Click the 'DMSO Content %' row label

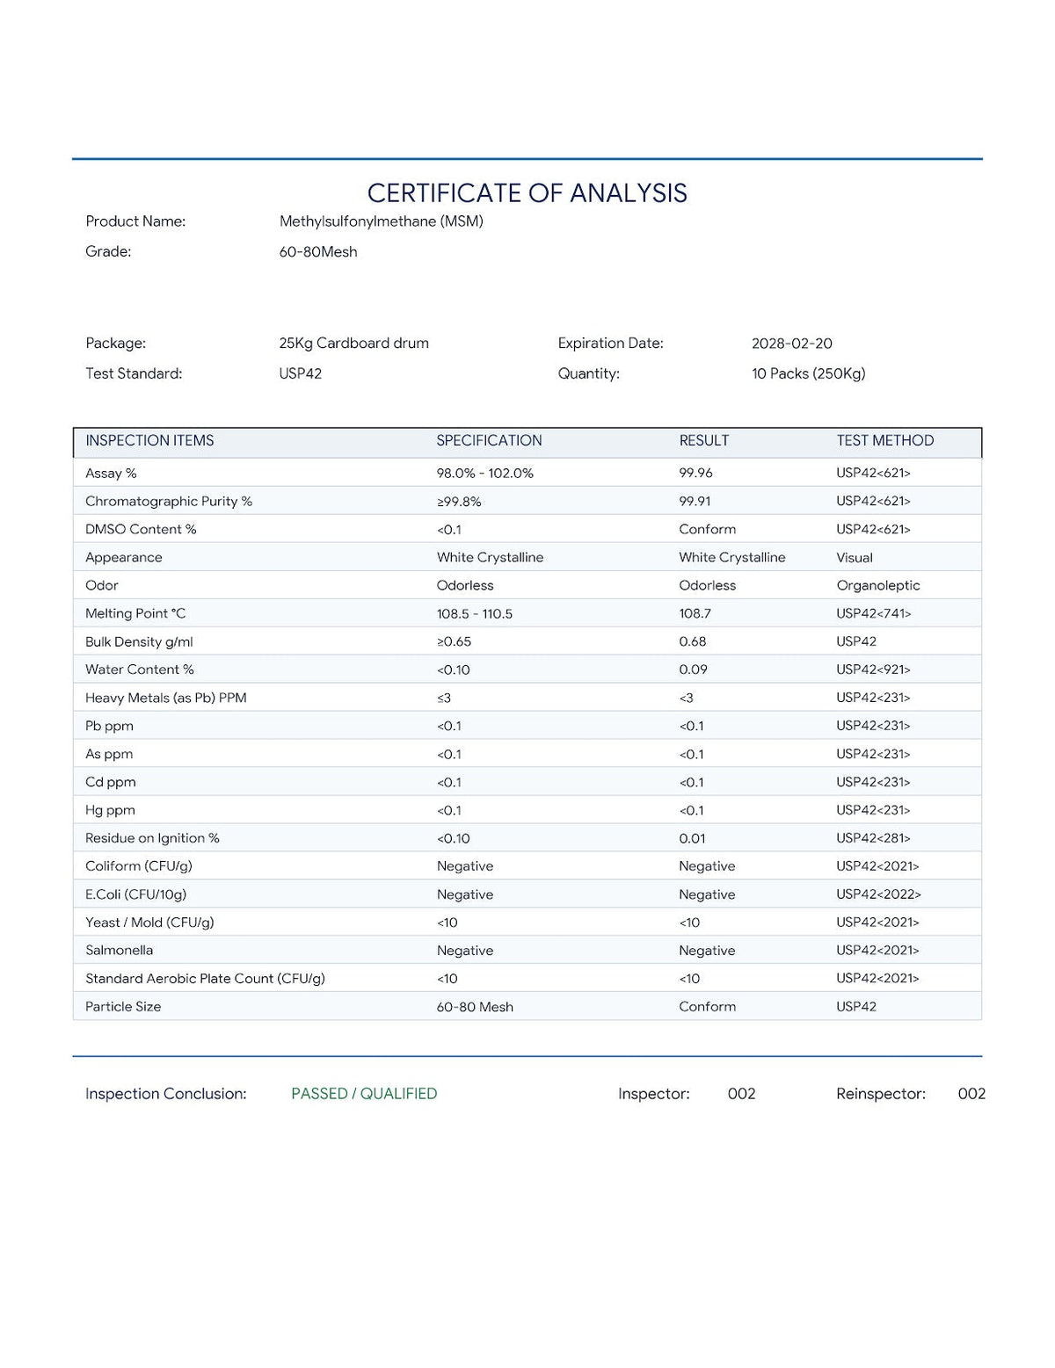pyautogui.click(x=141, y=530)
